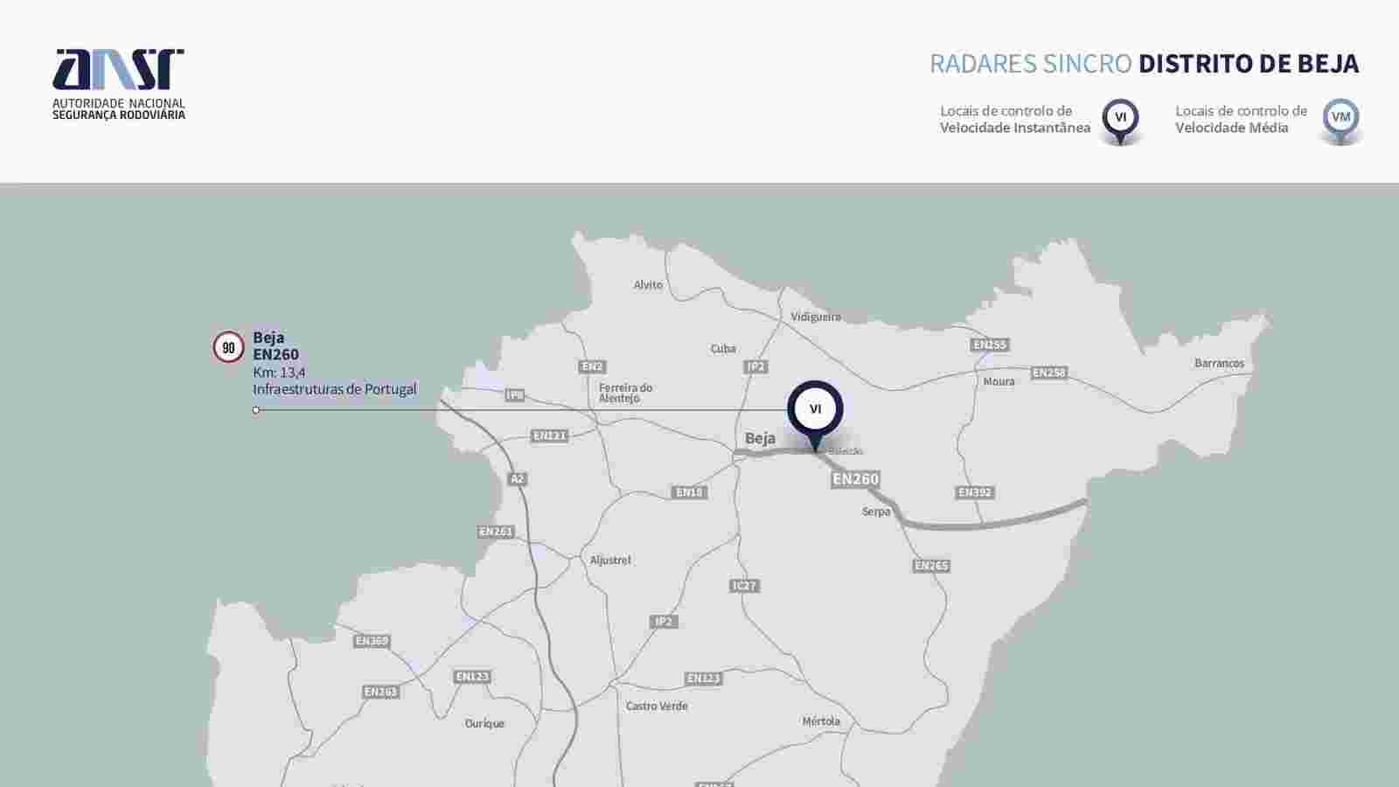1399x787 pixels.
Task: Click the Moura town label
Action: tap(999, 381)
